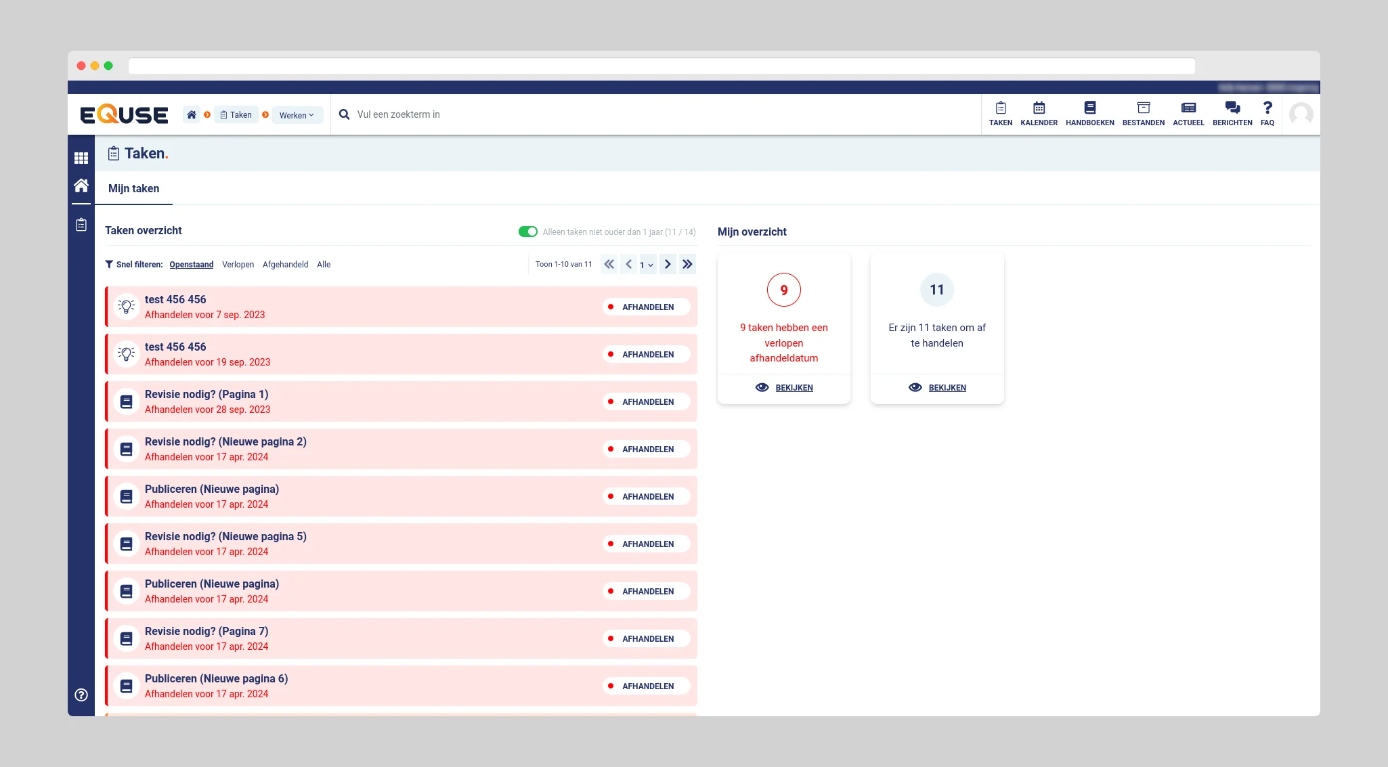
Task: Open Kalender from top navigation
Action: 1039,114
